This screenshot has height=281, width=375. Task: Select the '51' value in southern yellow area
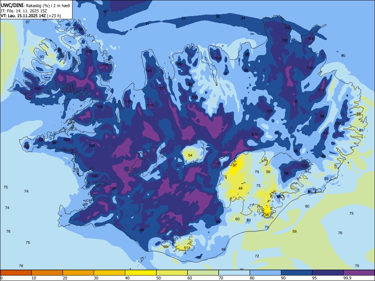pyautogui.click(x=186, y=248)
